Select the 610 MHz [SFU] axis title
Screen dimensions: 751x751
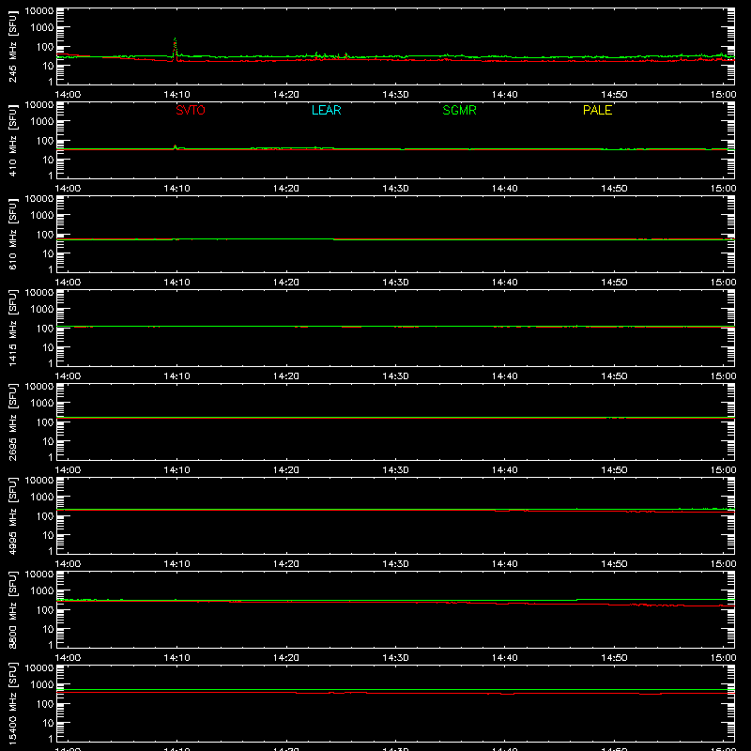click(12, 234)
